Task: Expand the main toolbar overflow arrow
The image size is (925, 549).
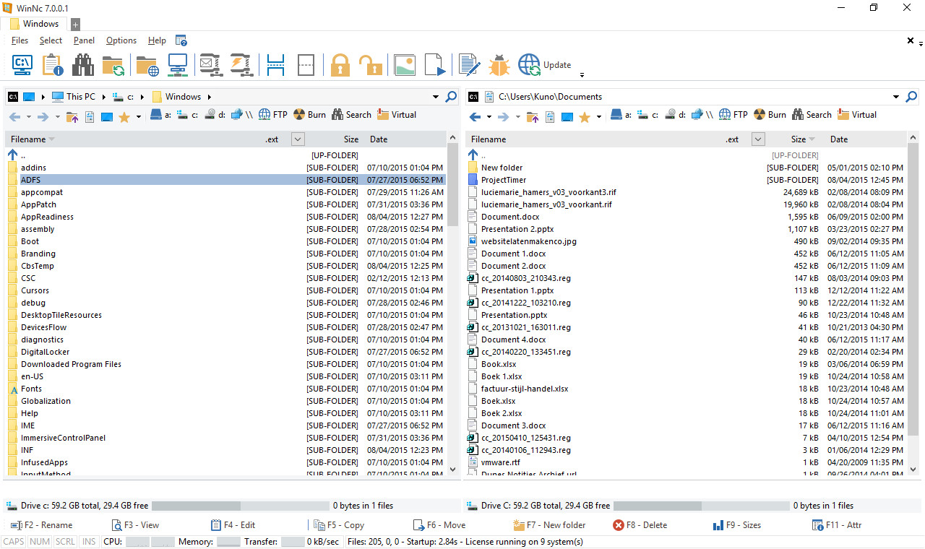Action: 582,74
